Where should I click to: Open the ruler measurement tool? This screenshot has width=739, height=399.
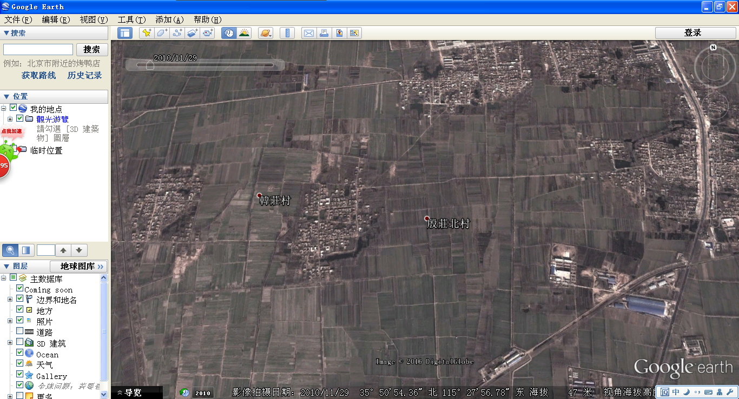[287, 33]
